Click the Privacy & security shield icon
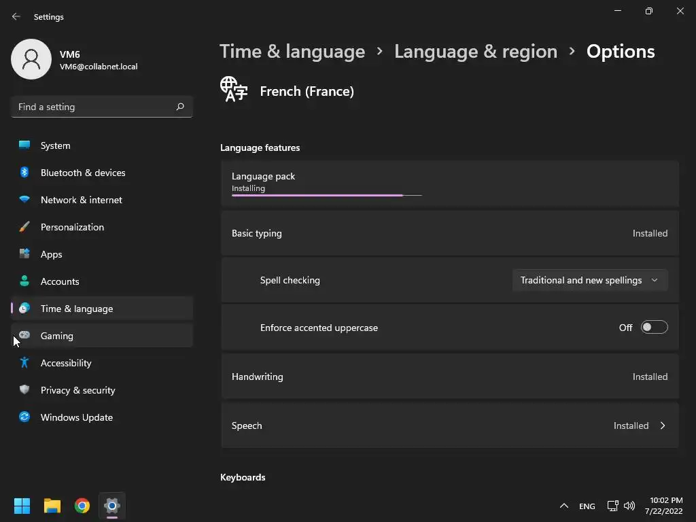Image resolution: width=696 pixels, height=522 pixels. (x=24, y=390)
